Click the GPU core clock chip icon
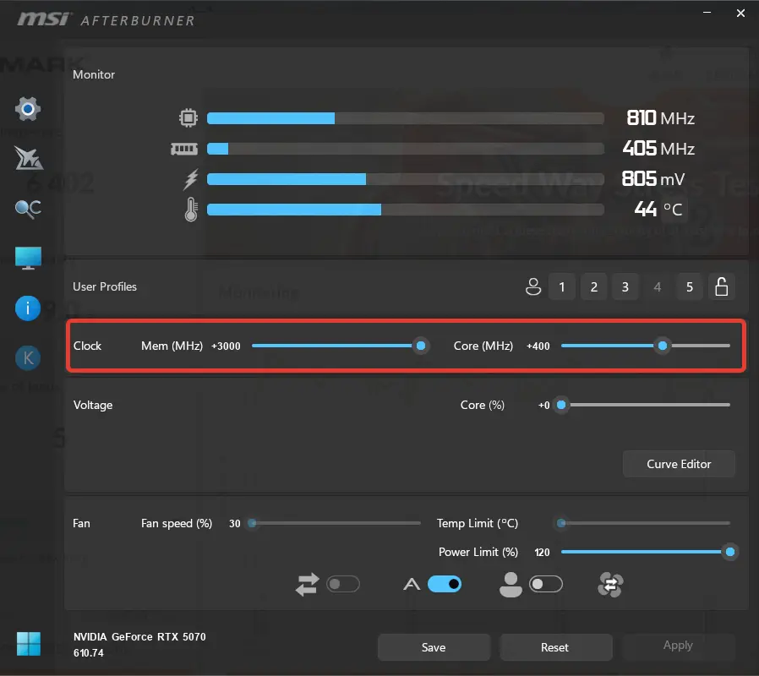This screenshot has height=676, width=759. click(x=188, y=117)
